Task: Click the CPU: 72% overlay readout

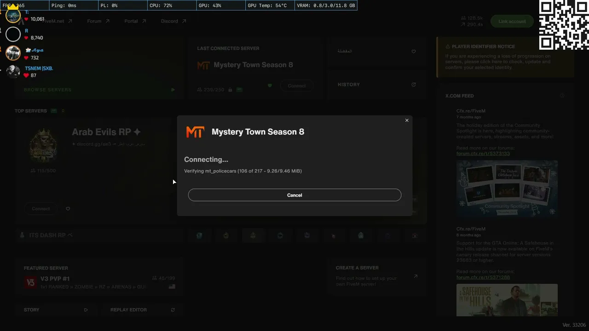Action: click(171, 6)
